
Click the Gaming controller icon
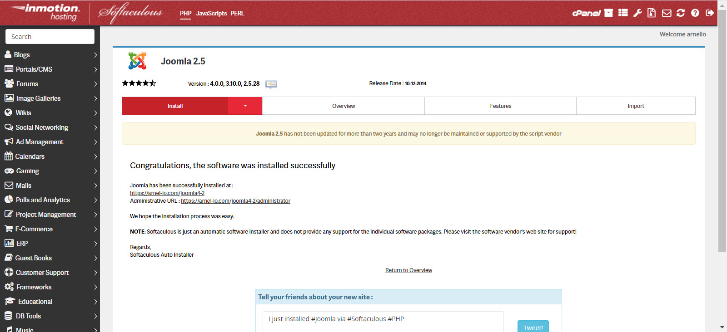(x=9, y=171)
